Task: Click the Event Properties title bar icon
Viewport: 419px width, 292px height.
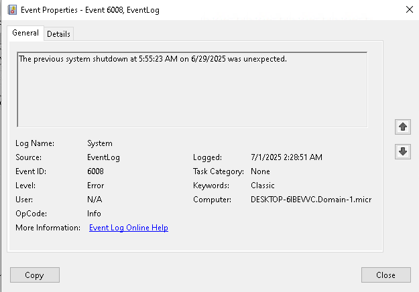Action: (12, 10)
